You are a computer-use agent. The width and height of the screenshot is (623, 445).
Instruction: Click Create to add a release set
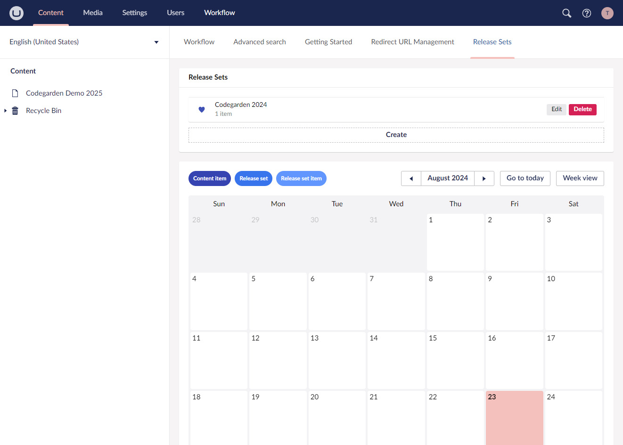pos(396,135)
